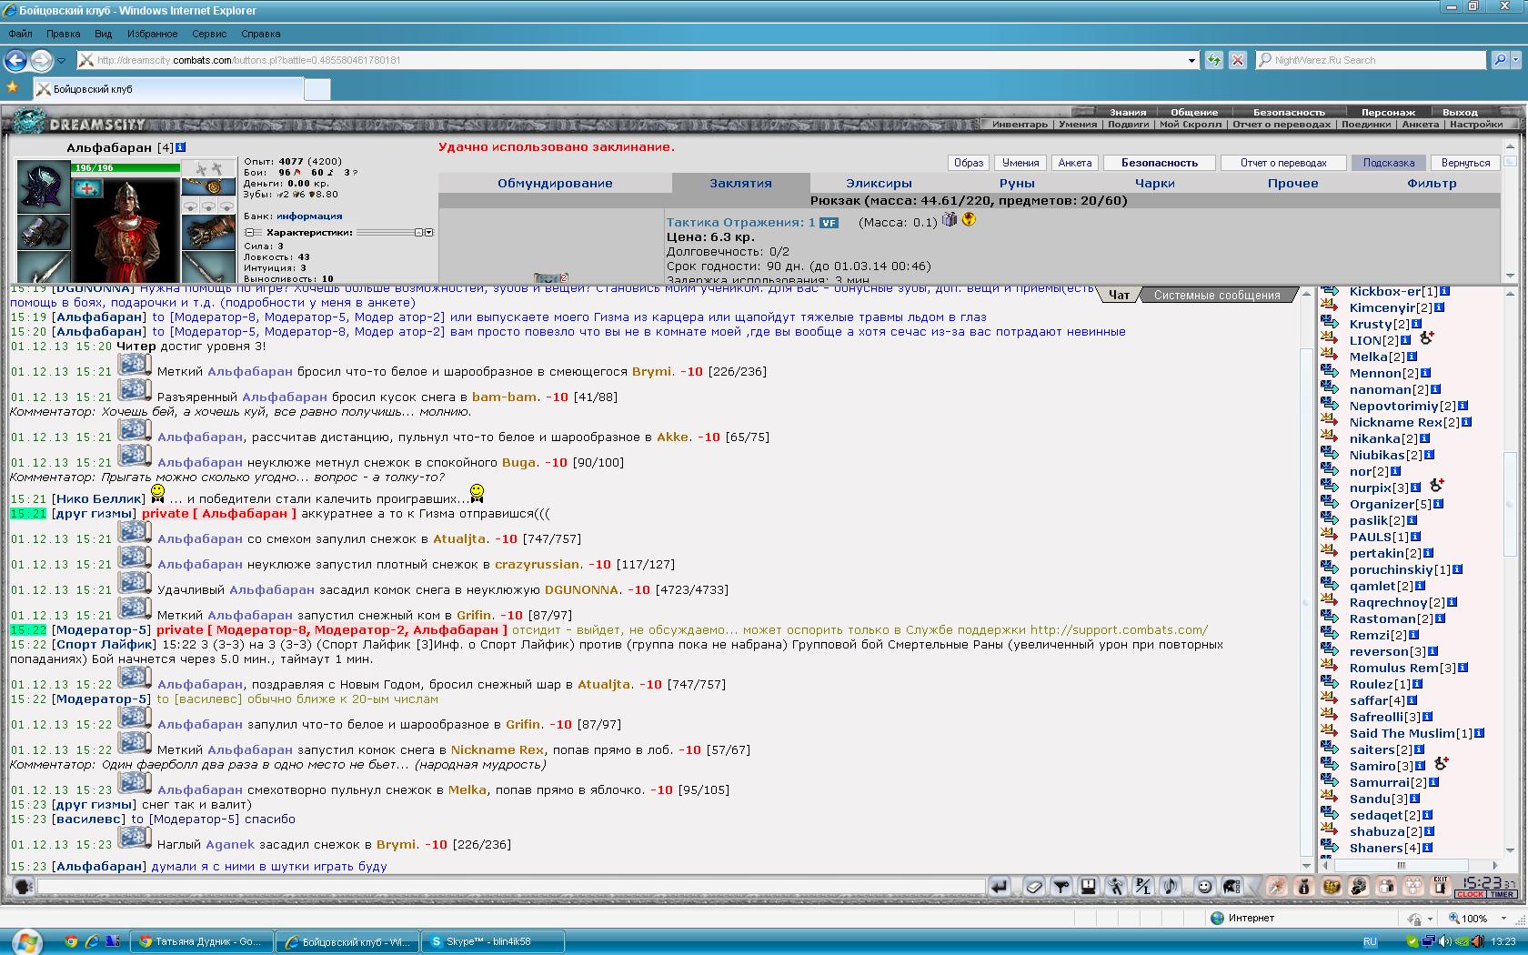Click the yellow radiation icon by item

tap(969, 219)
